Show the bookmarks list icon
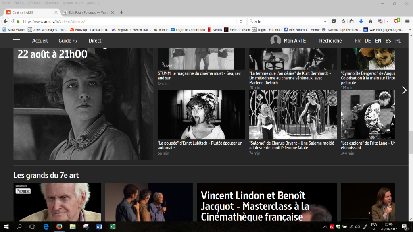The image size is (413, 232). 352,21
